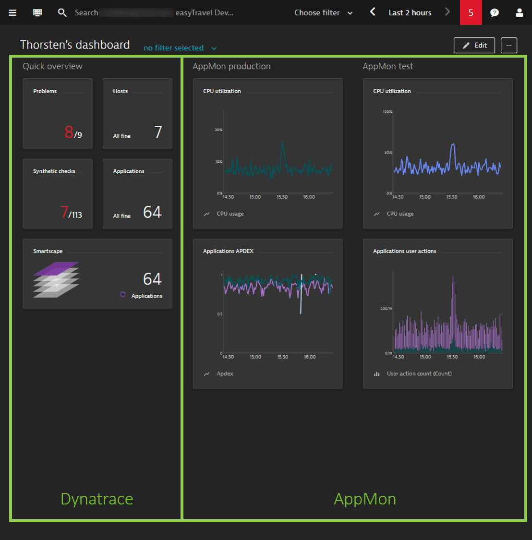
Task: Expand the Choose filter dropdown
Action: coord(323,13)
